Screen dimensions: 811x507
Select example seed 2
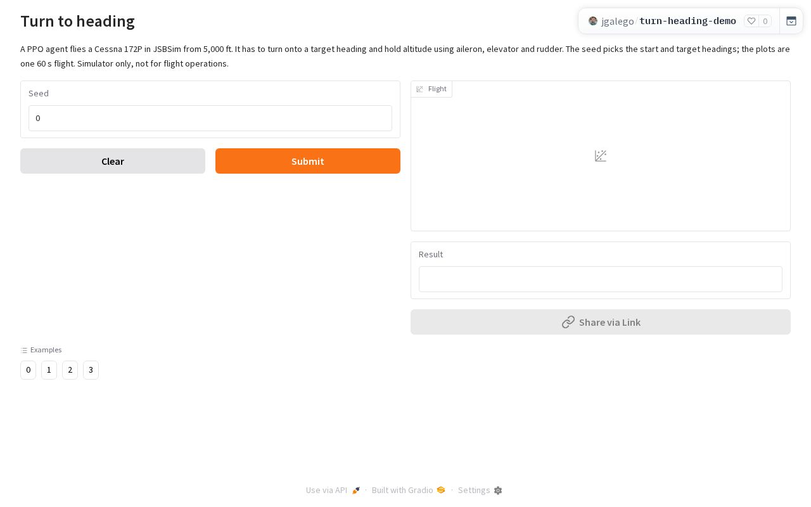coord(70,370)
